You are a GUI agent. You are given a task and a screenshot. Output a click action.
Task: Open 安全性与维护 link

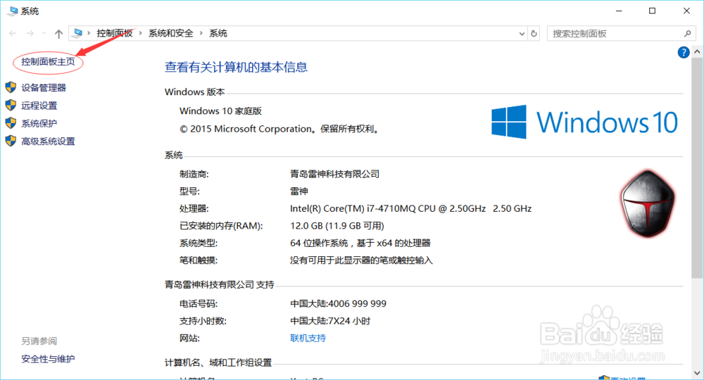click(48, 359)
